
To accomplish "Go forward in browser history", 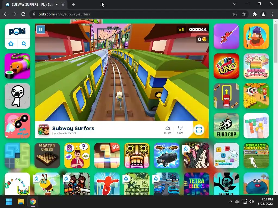I will 15,14.
